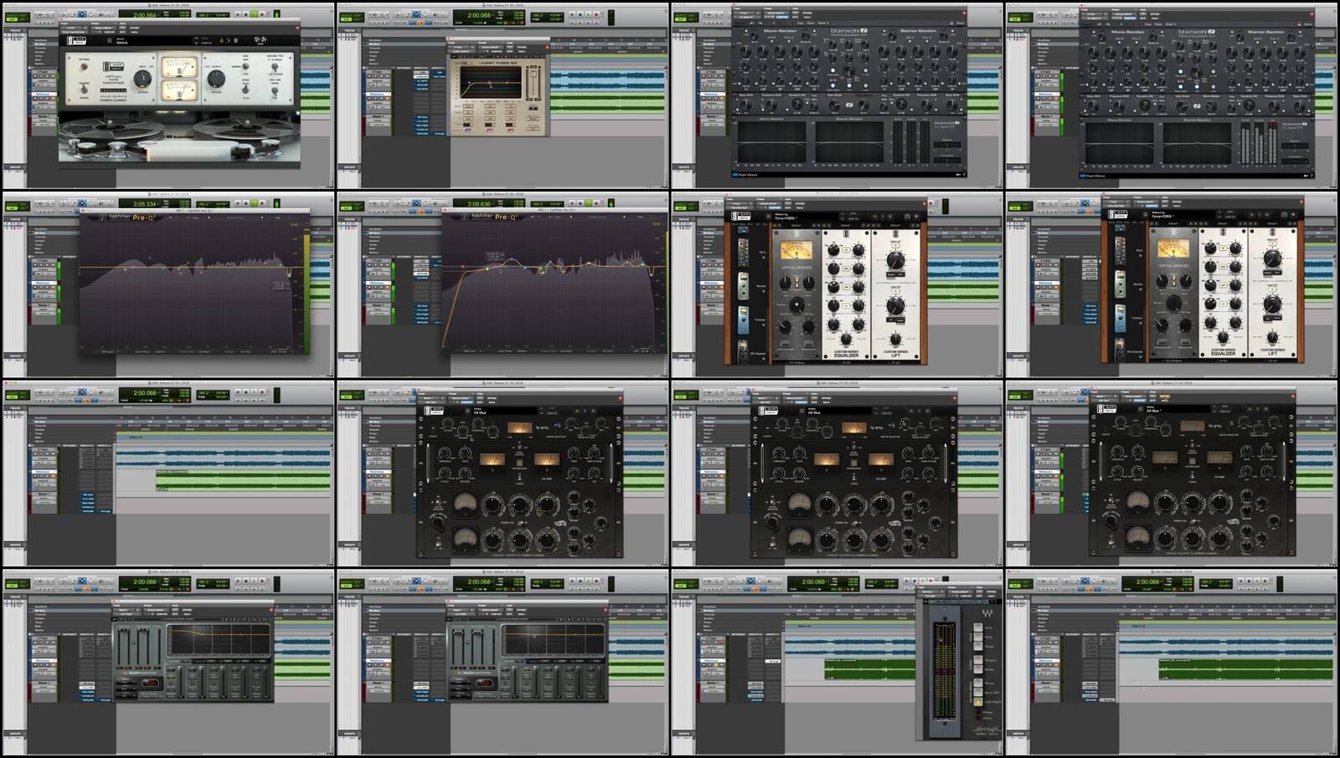Open the Virtual Tape Machines plugin thumbnail
The image size is (1340, 758).
(x=167, y=95)
